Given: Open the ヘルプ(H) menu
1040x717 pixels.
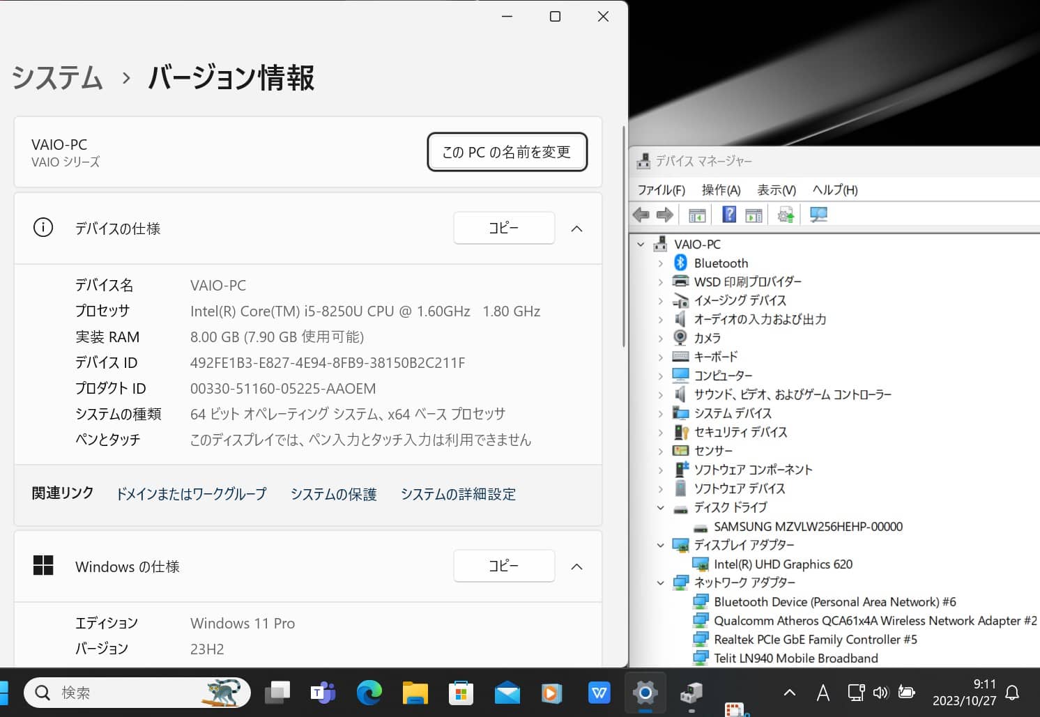Looking at the screenshot, I should [835, 190].
